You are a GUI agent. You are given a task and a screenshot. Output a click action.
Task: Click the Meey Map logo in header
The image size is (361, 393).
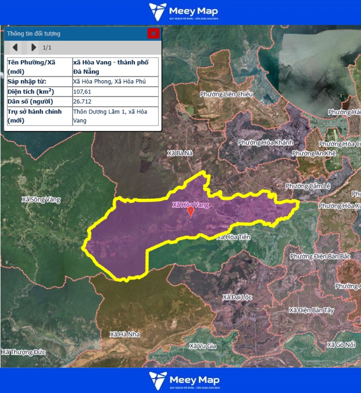coord(183,12)
